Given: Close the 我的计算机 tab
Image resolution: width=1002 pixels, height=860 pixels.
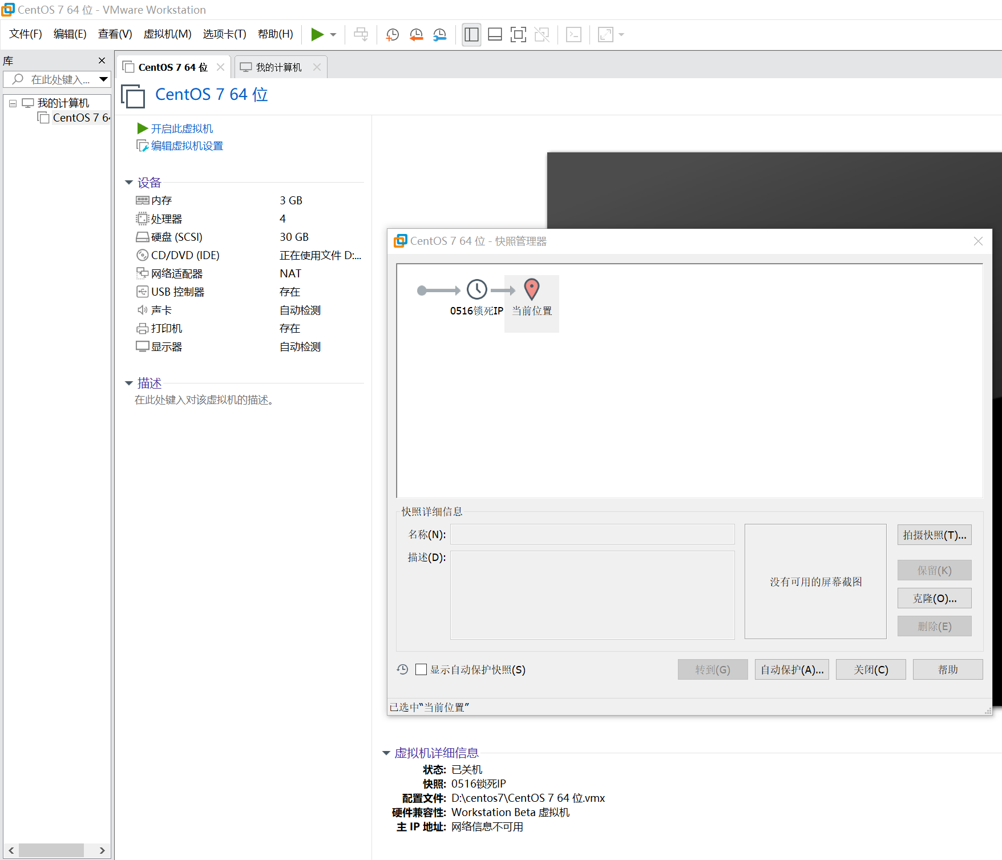Looking at the screenshot, I should [x=317, y=67].
